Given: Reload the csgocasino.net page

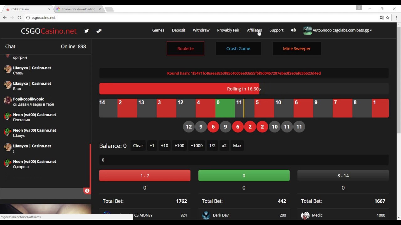Looking at the screenshot, I should [x=19, y=17].
